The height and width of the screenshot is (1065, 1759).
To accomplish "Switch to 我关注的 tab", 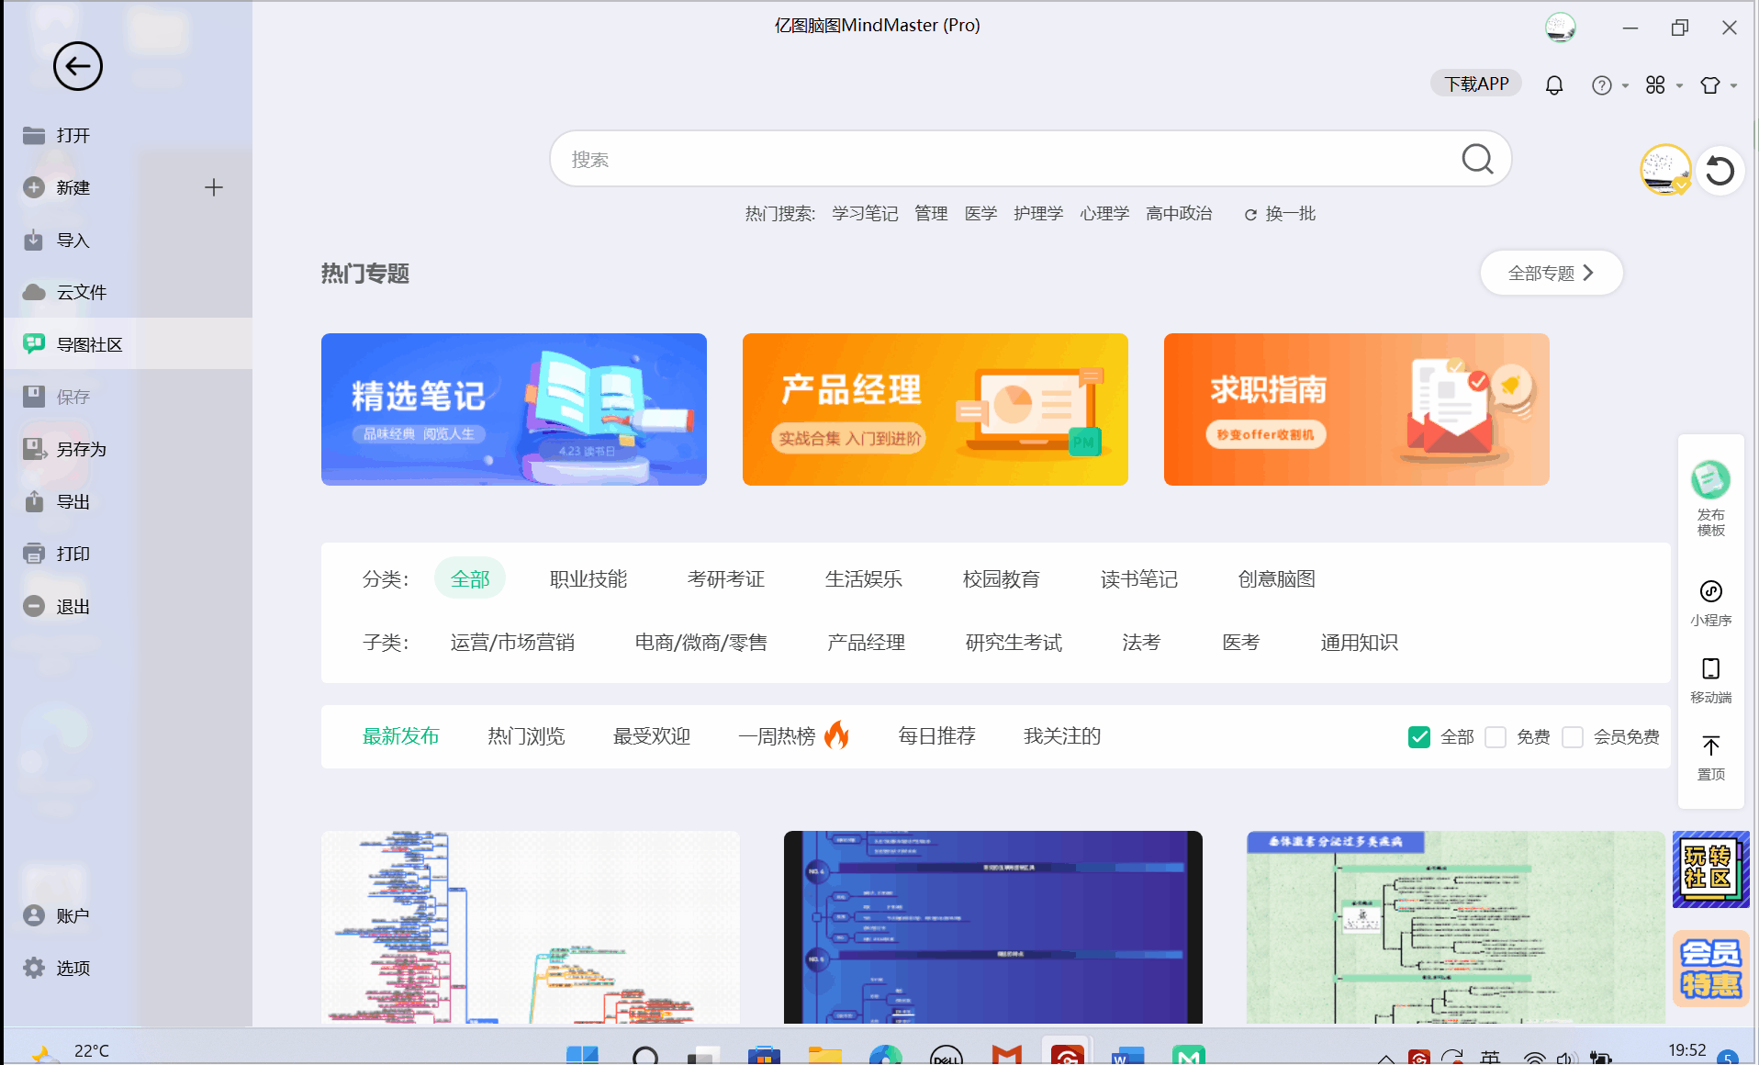I will click(x=1062, y=735).
